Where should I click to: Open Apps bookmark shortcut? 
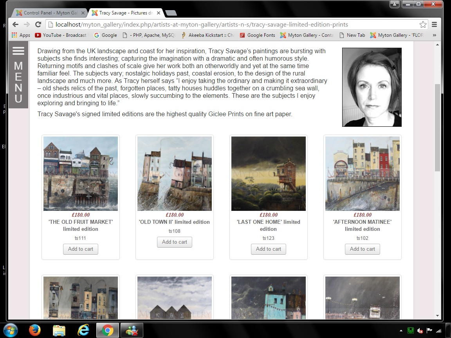[x=21, y=35]
